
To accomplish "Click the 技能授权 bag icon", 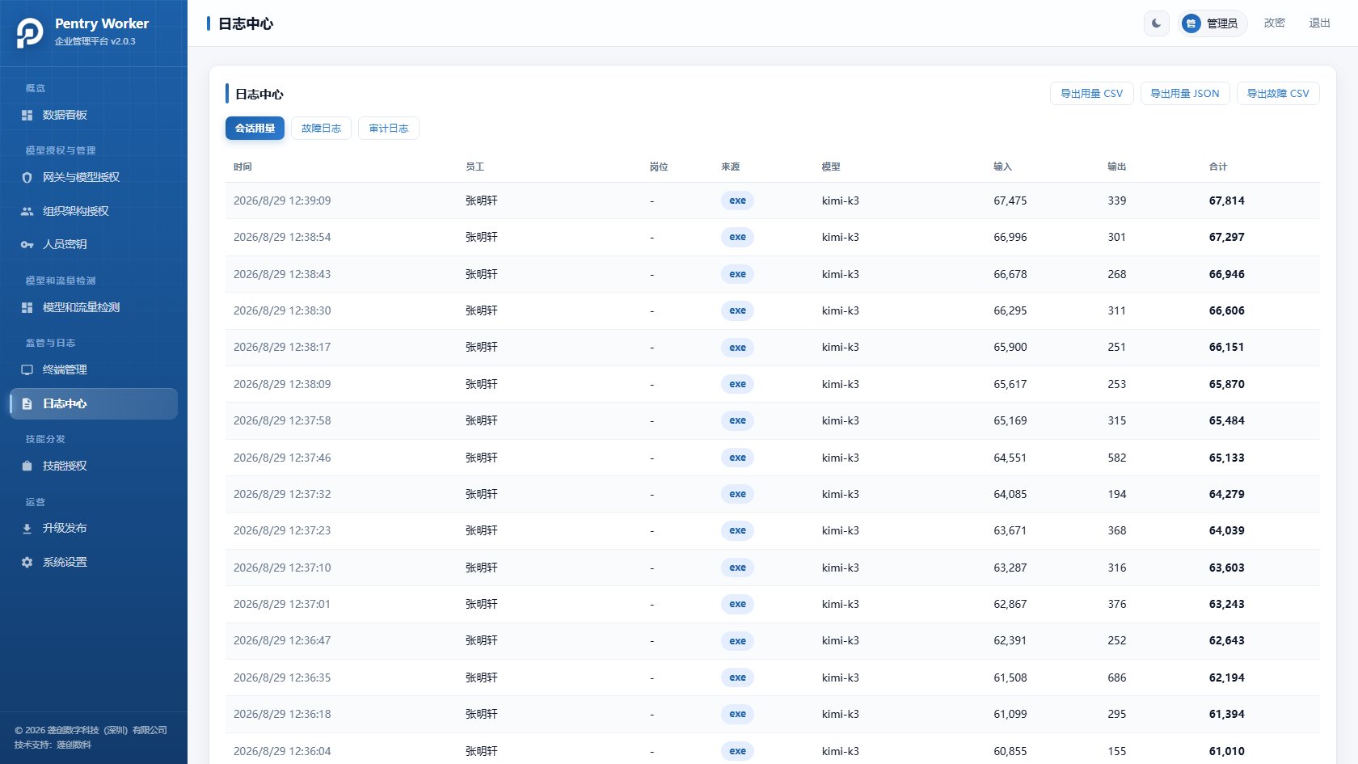I will 27,466.
